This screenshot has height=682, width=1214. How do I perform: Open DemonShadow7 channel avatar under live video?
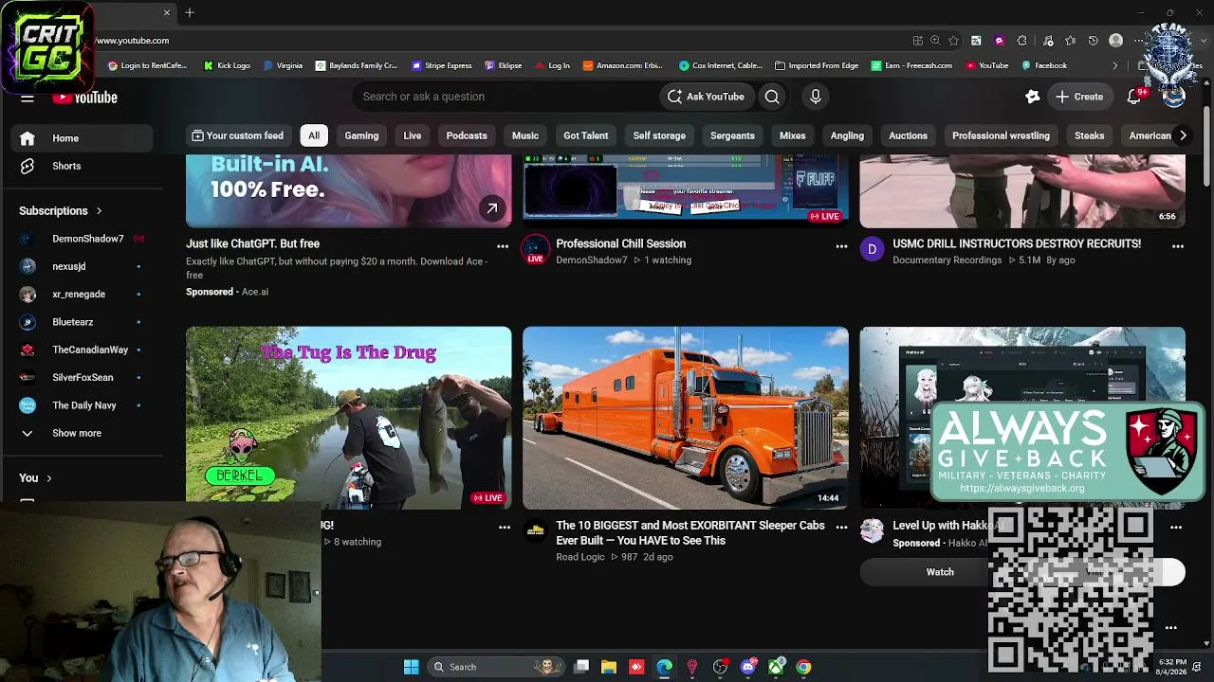click(x=536, y=249)
